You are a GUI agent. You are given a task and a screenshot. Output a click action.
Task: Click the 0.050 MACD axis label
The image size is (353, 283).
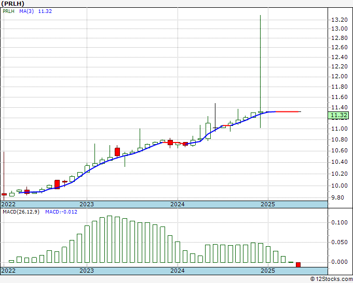click(340, 243)
